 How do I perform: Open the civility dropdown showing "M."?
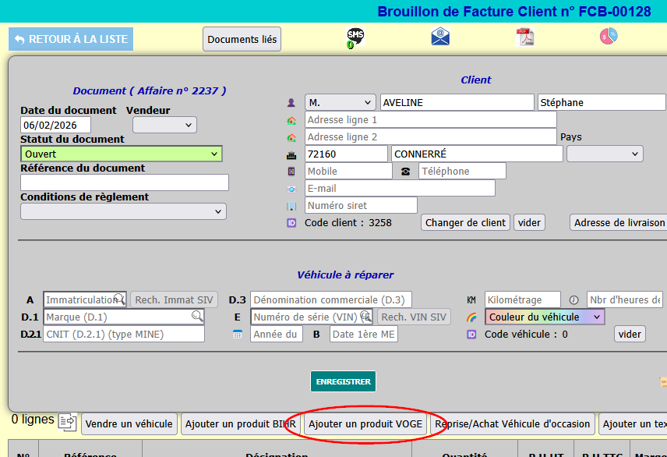(x=340, y=102)
